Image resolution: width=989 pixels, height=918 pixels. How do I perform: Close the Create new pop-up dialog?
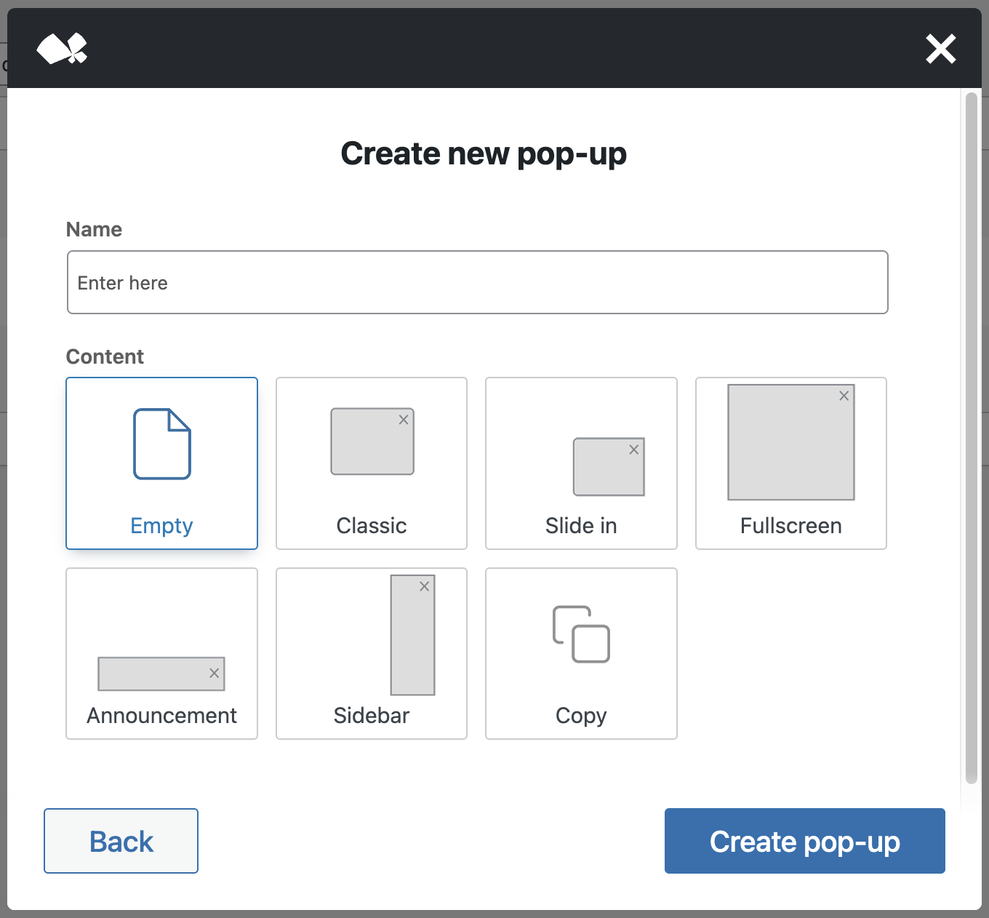[941, 49]
